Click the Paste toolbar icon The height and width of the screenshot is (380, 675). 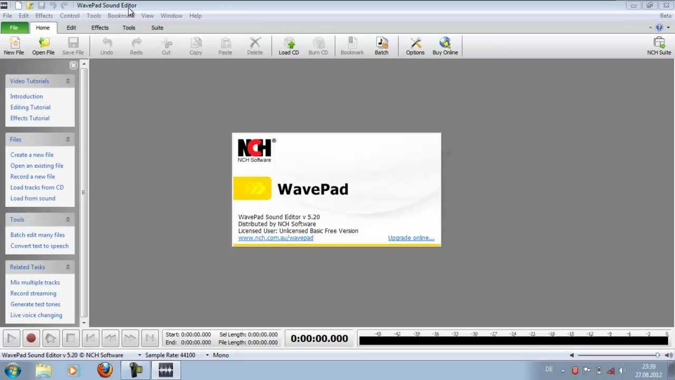[x=225, y=46]
